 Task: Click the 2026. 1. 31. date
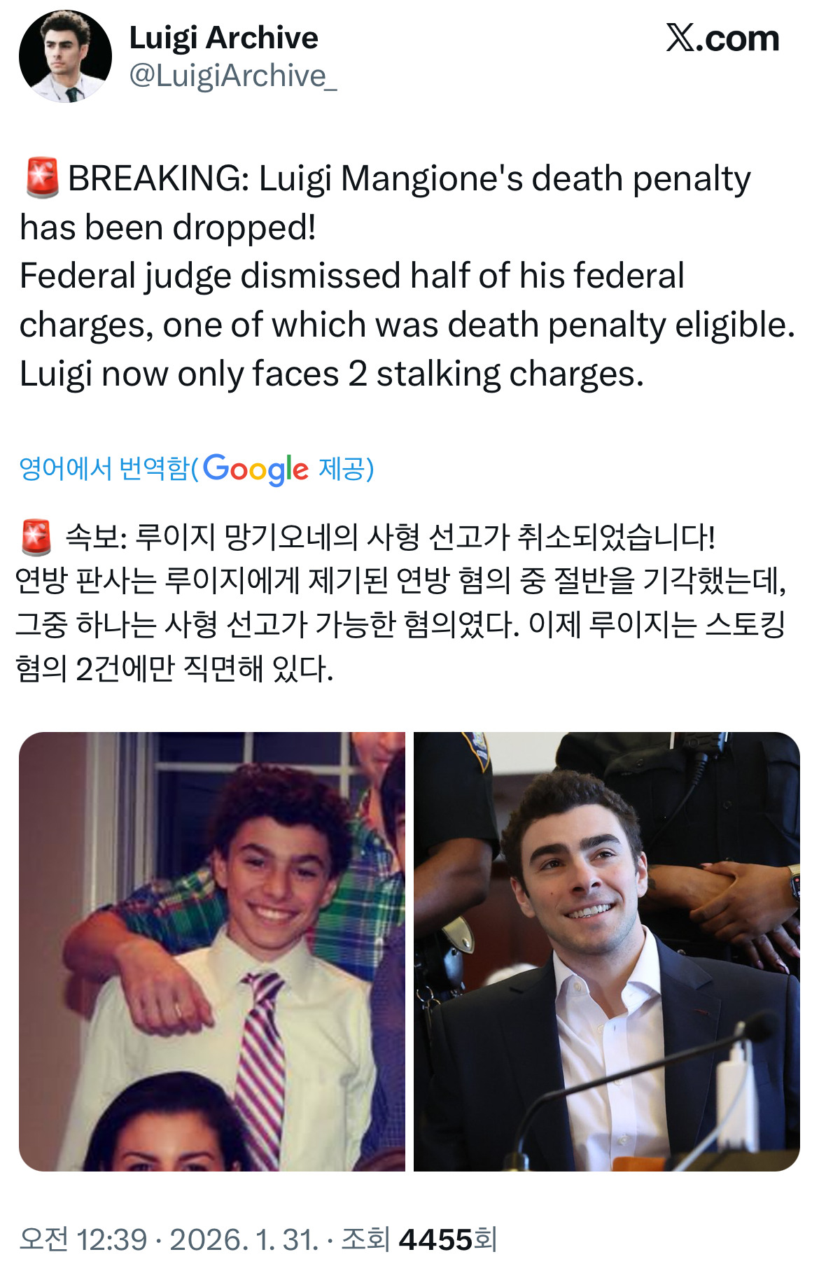point(244,1239)
